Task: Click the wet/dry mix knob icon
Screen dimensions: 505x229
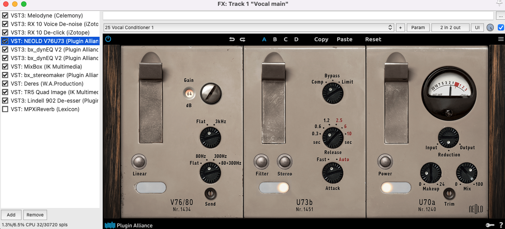Action: click(x=490, y=28)
